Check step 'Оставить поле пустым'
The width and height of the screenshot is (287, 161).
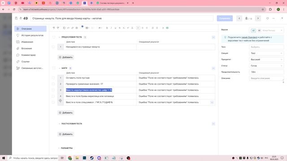click(x=53, y=78)
